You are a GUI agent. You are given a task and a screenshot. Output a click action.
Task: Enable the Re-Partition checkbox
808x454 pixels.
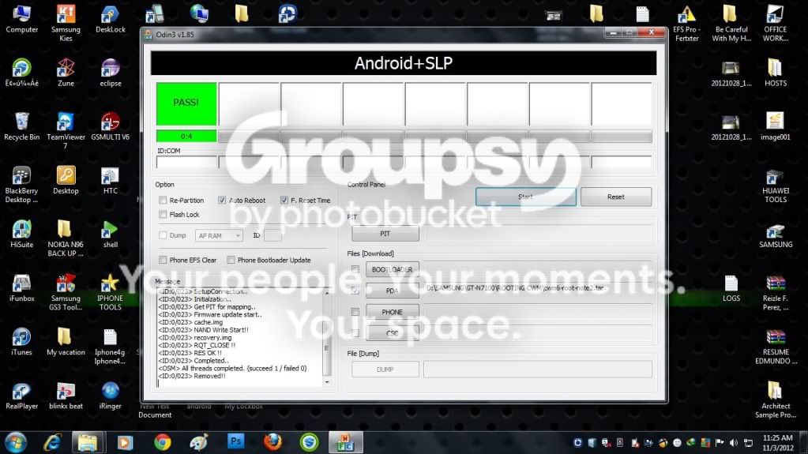(163, 200)
